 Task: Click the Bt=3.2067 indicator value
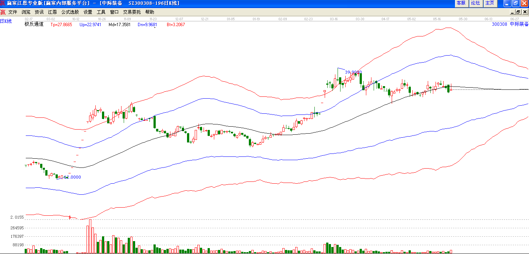(x=176, y=25)
